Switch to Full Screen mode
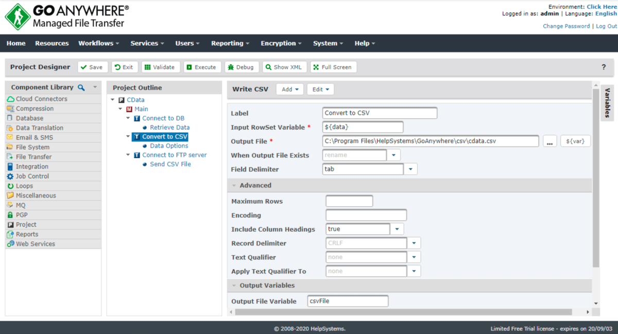 (x=333, y=67)
